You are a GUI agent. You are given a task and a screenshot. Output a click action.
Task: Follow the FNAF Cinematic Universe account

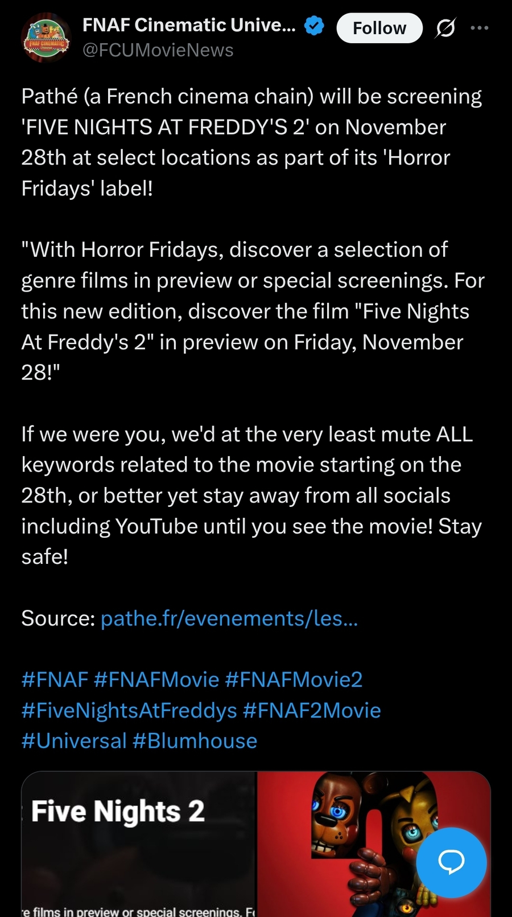pyautogui.click(x=379, y=28)
